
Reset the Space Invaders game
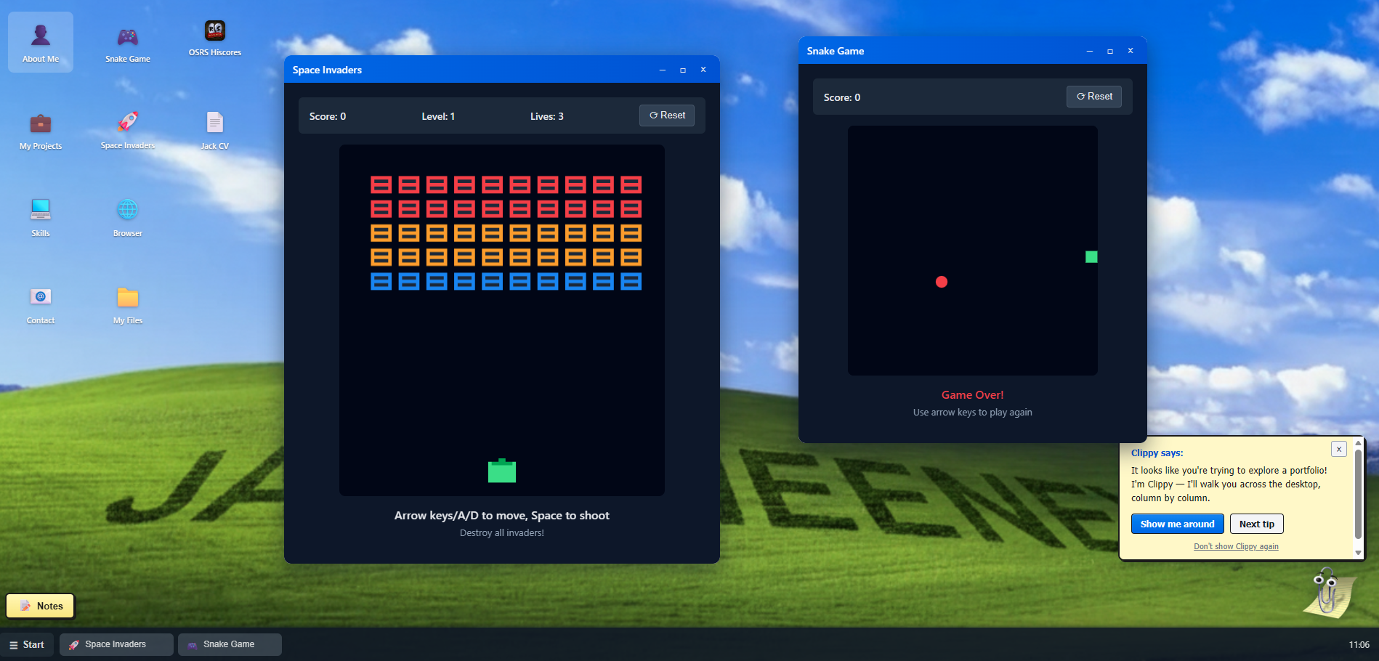tap(667, 115)
